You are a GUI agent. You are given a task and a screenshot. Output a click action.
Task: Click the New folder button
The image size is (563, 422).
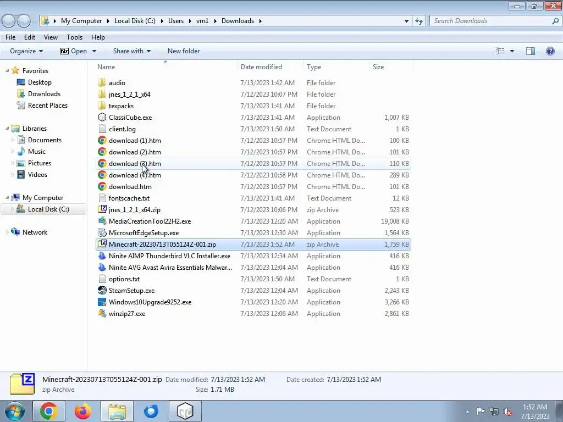184,51
